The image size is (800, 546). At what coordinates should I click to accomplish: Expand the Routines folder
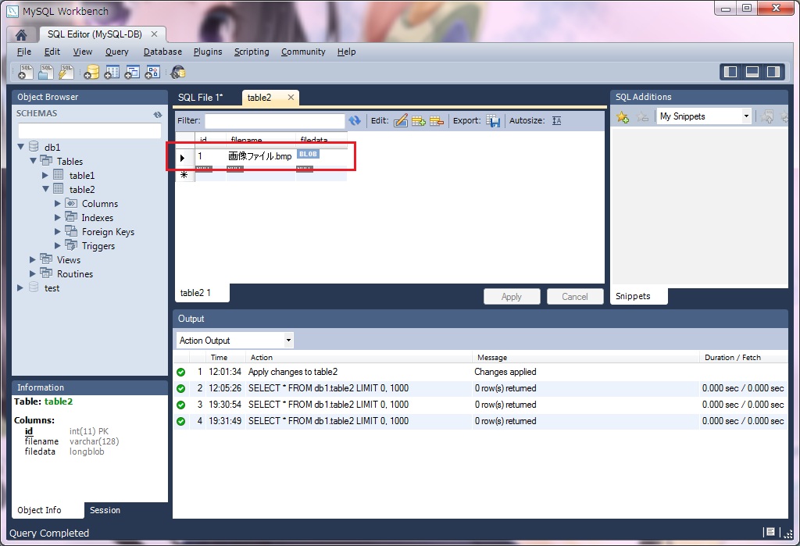pyautogui.click(x=33, y=273)
